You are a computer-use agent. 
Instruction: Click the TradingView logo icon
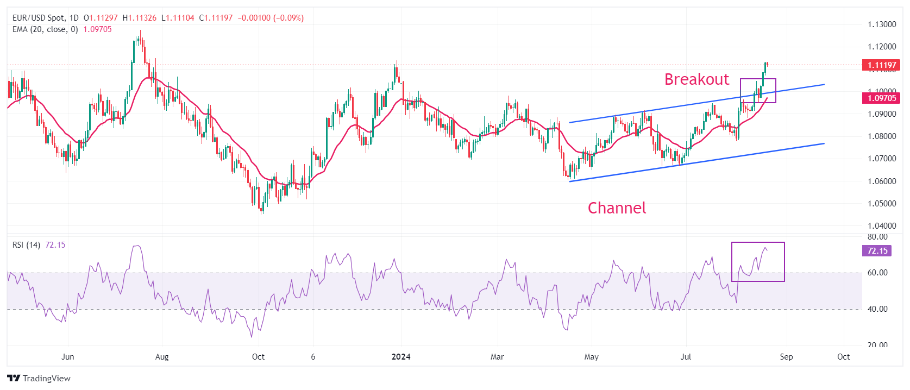(14, 378)
